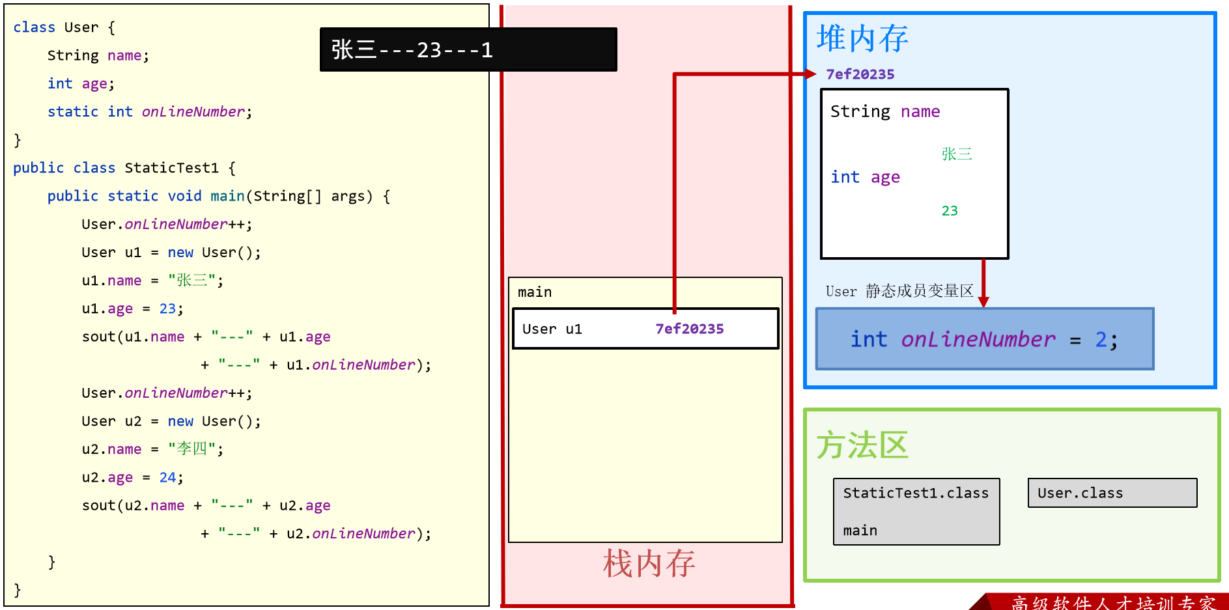Click the heap address label '7ef20235'
Screen dimensions: 1229x610
click(x=860, y=74)
